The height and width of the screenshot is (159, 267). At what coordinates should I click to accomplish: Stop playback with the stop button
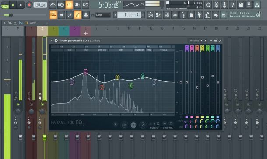click(x=21, y=5)
